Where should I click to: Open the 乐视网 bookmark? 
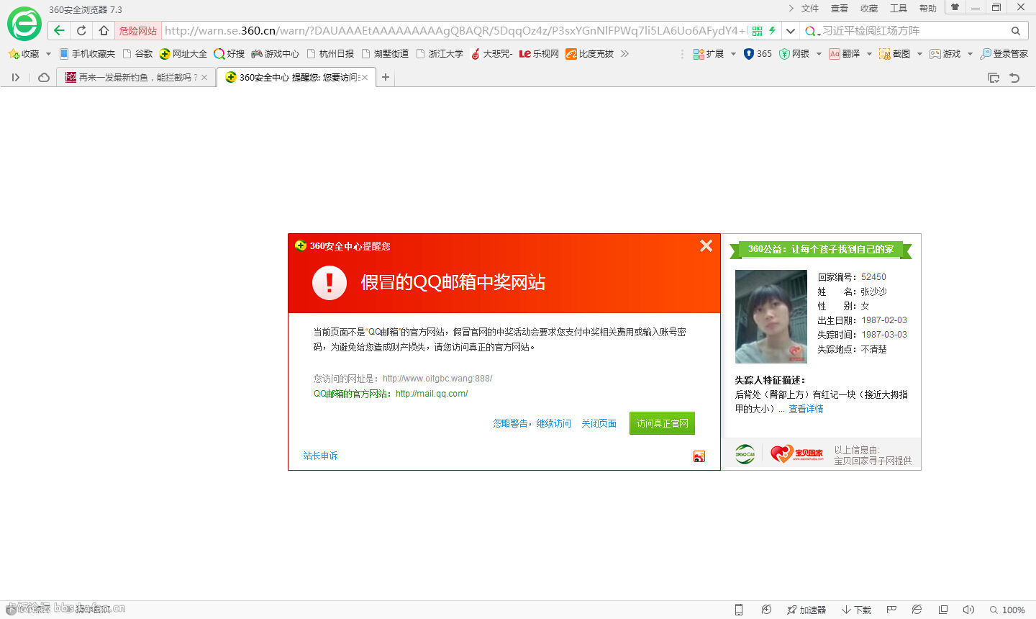[539, 54]
